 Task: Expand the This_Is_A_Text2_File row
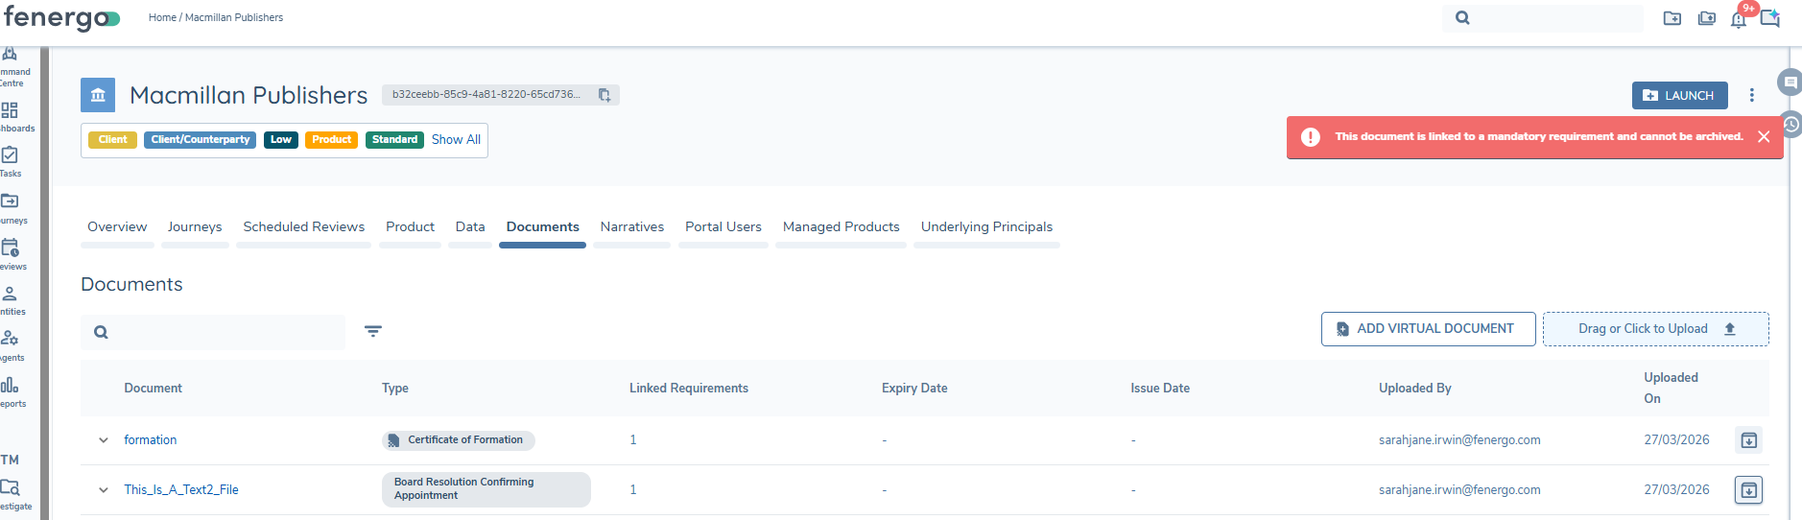104,490
